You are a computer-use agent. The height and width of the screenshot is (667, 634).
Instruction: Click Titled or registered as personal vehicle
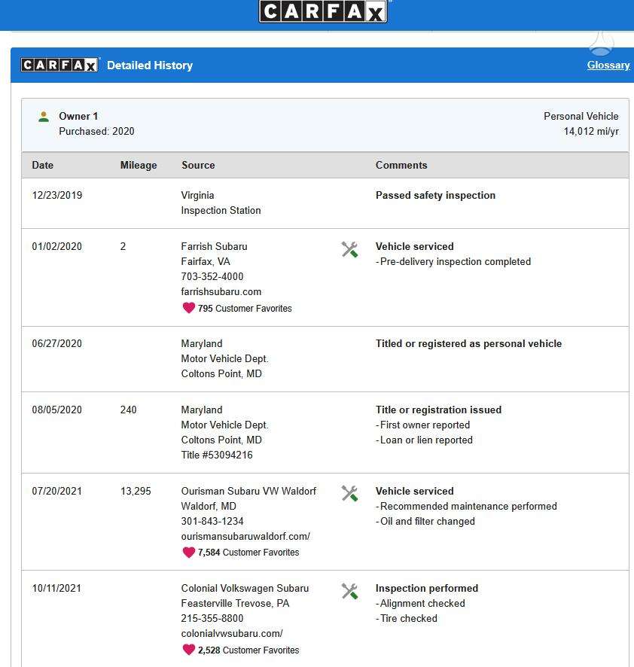click(468, 343)
